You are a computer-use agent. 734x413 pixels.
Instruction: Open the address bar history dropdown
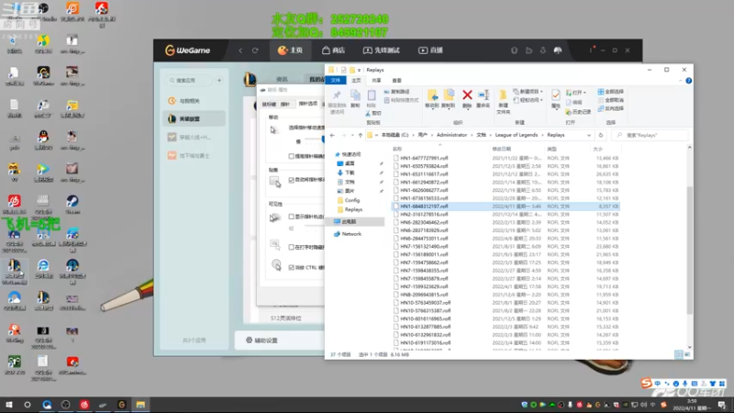click(589, 135)
